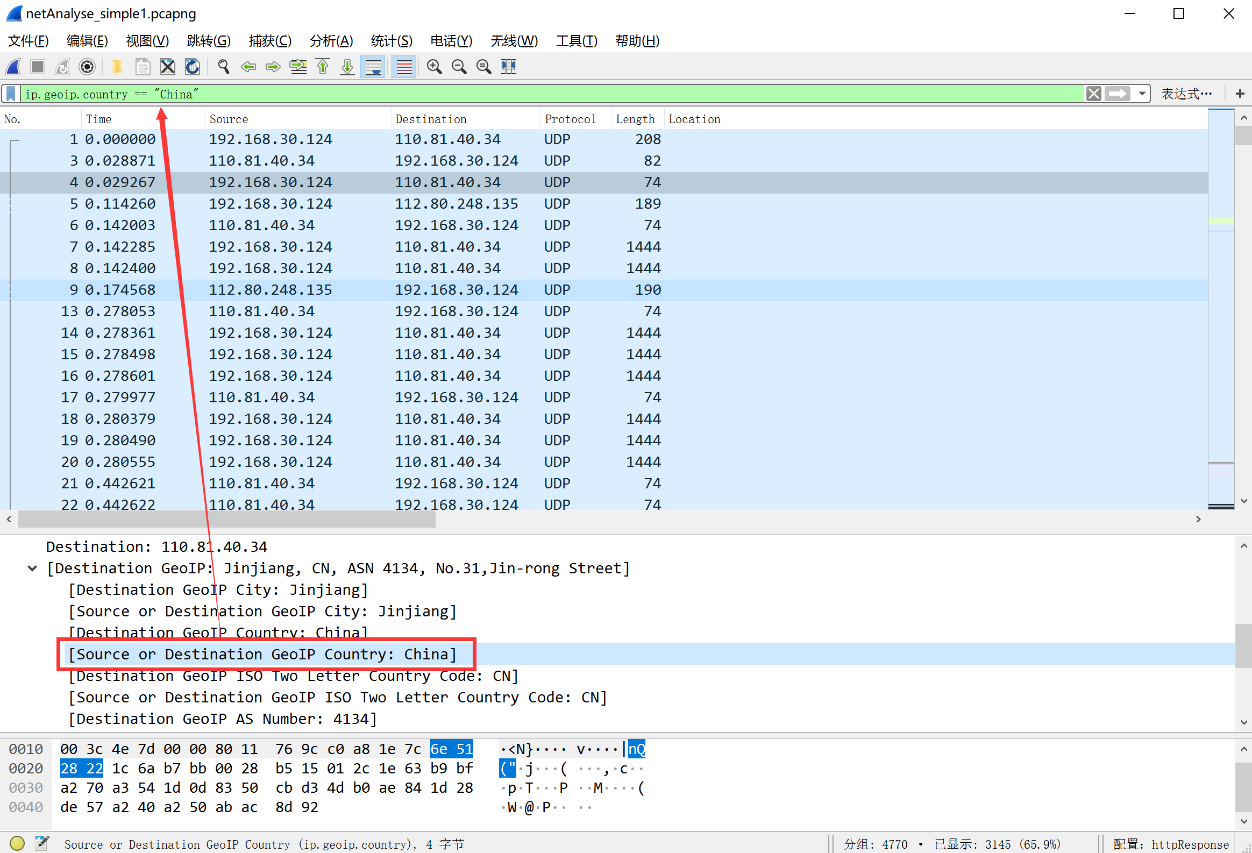Restart the current capture
This screenshot has width=1252, height=853.
[x=62, y=67]
